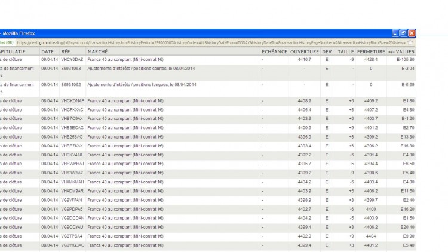Viewport: 448px width, 252px height.
Task: Select the row with reference VHCY6DAZ
Action: pyautogui.click(x=208, y=60)
